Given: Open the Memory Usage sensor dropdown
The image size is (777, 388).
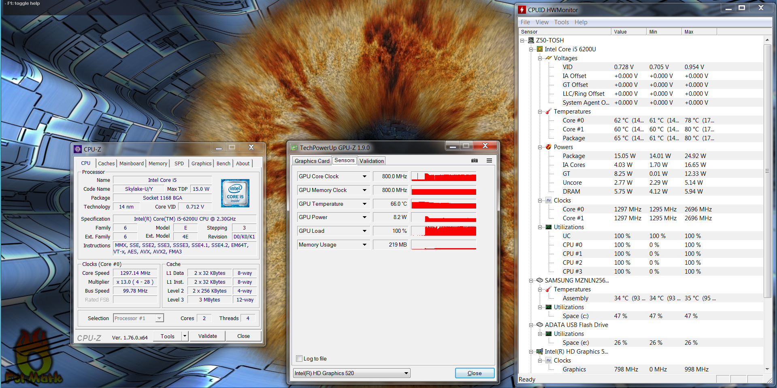Looking at the screenshot, I should coord(364,245).
